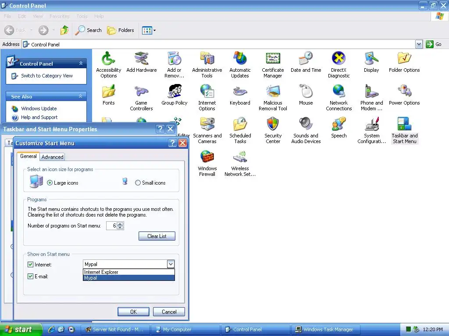Image resolution: width=449 pixels, height=336 pixels.
Task: Choose Mypal in the dropdown list
Action: 129,278
